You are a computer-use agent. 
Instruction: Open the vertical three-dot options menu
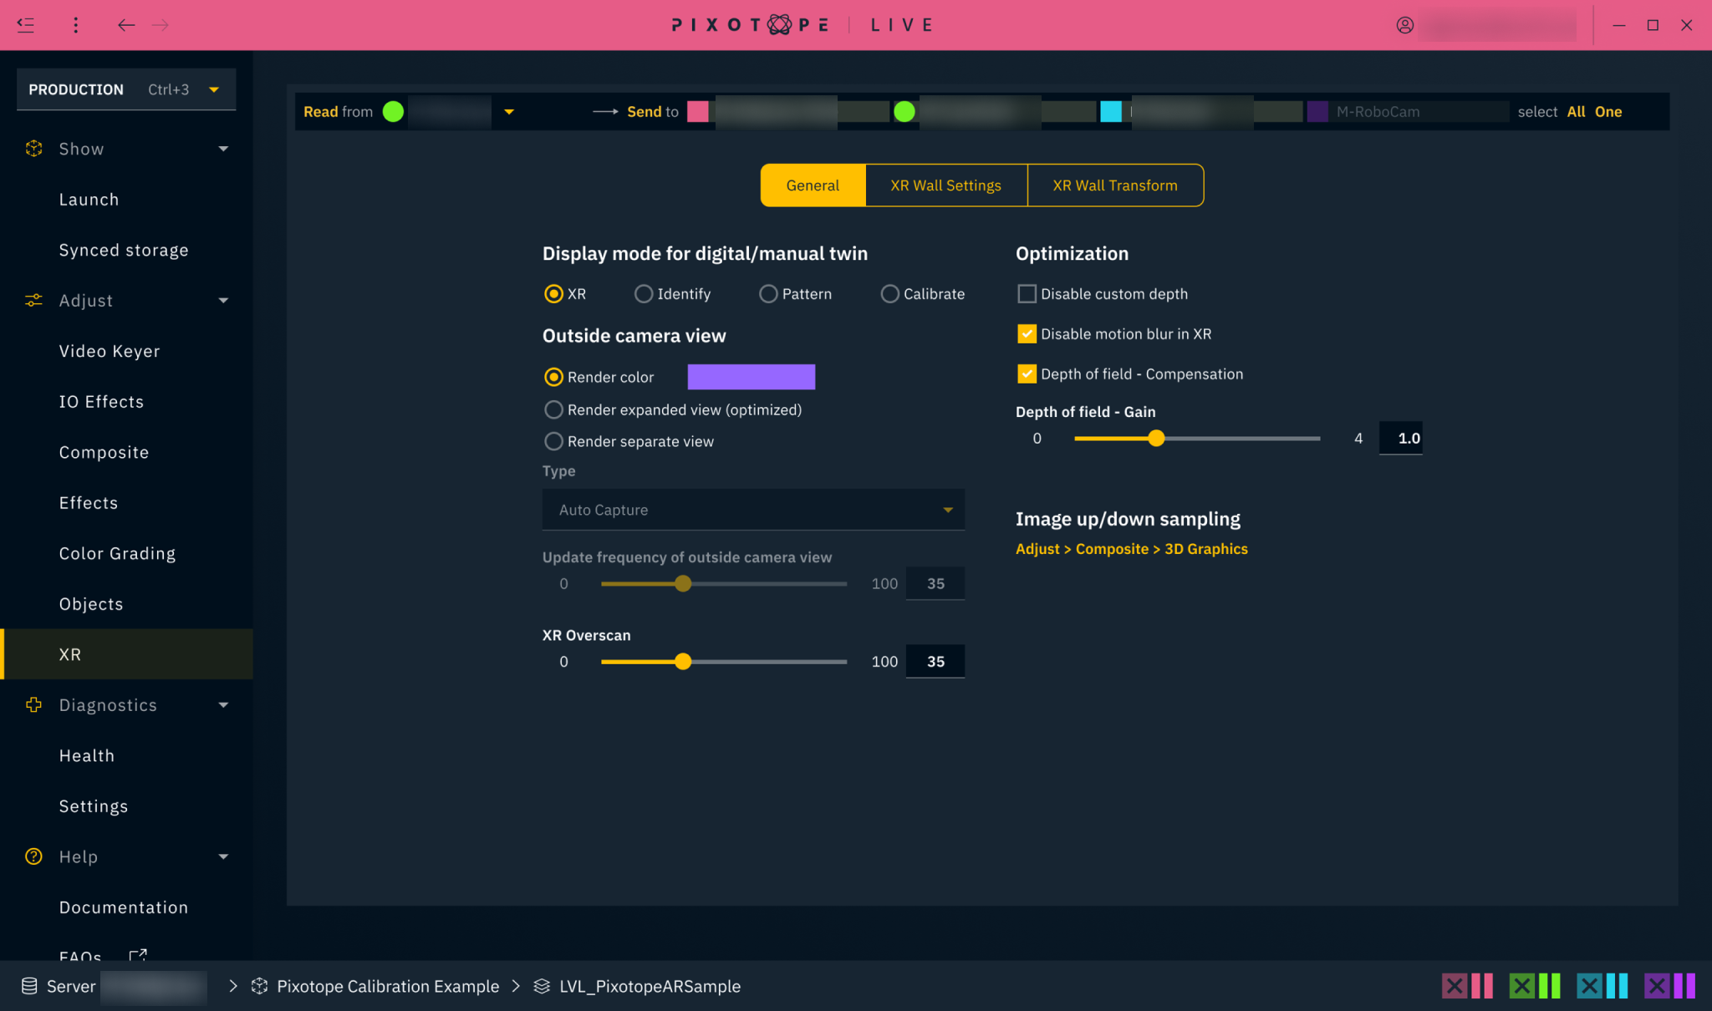pyautogui.click(x=75, y=25)
